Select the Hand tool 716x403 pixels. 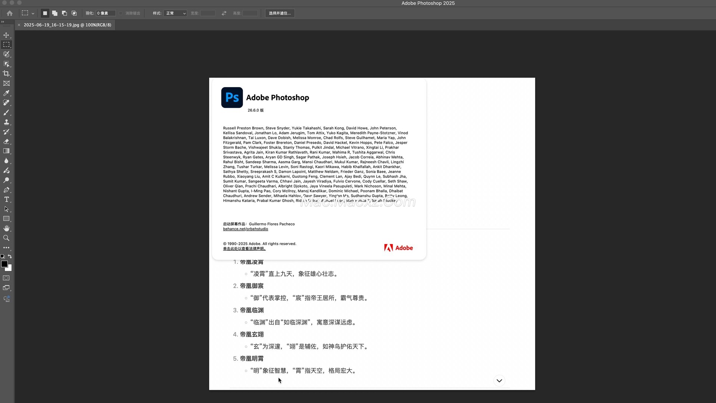pyautogui.click(x=6, y=228)
